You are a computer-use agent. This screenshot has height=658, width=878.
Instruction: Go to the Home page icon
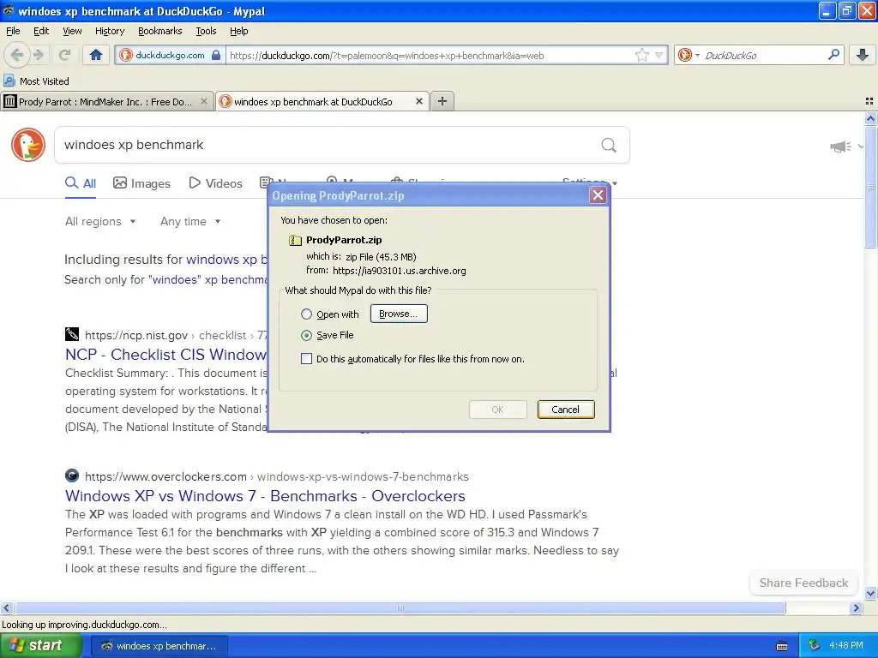tap(96, 55)
